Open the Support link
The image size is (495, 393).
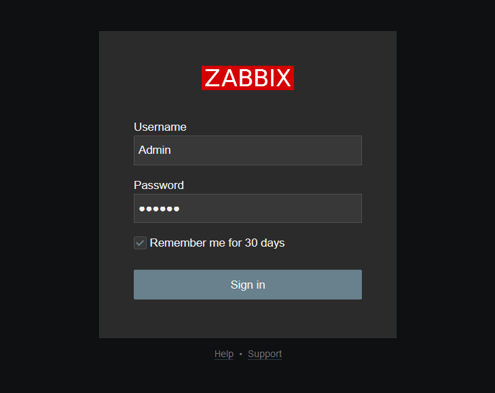pos(265,354)
